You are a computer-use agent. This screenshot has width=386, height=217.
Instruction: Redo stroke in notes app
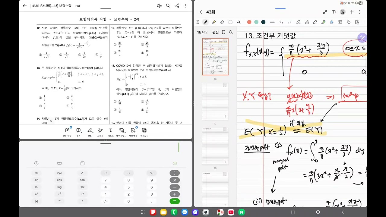(290, 22)
